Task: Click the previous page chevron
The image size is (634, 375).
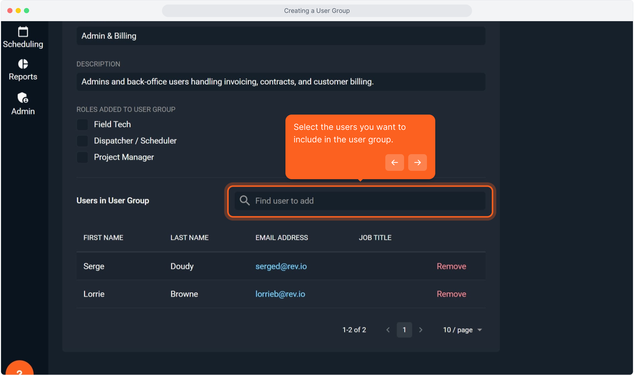Action: tap(388, 330)
